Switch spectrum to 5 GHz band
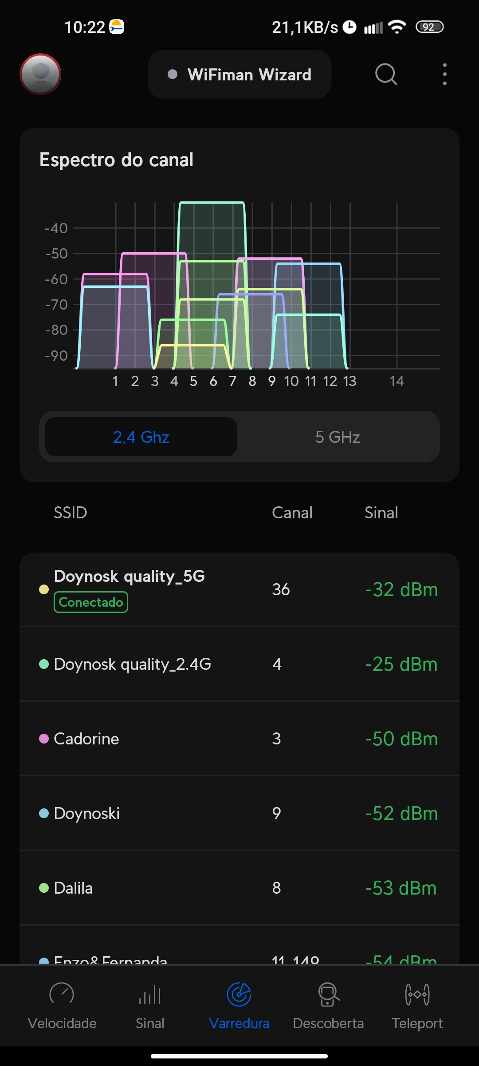Viewport: 479px width, 1066px height. tap(338, 437)
